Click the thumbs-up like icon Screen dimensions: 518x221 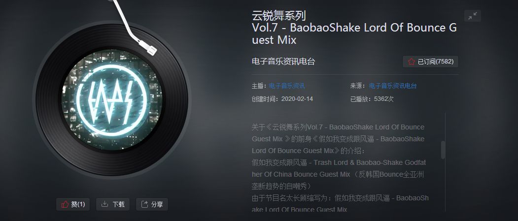65,204
